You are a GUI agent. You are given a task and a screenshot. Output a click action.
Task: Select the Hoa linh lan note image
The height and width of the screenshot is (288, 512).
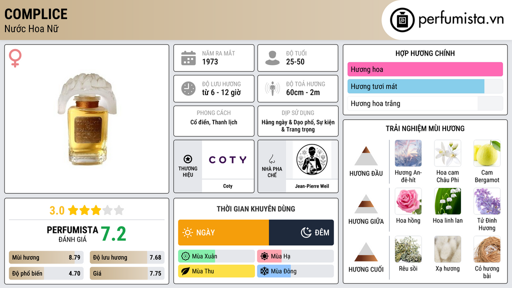coord(447,201)
